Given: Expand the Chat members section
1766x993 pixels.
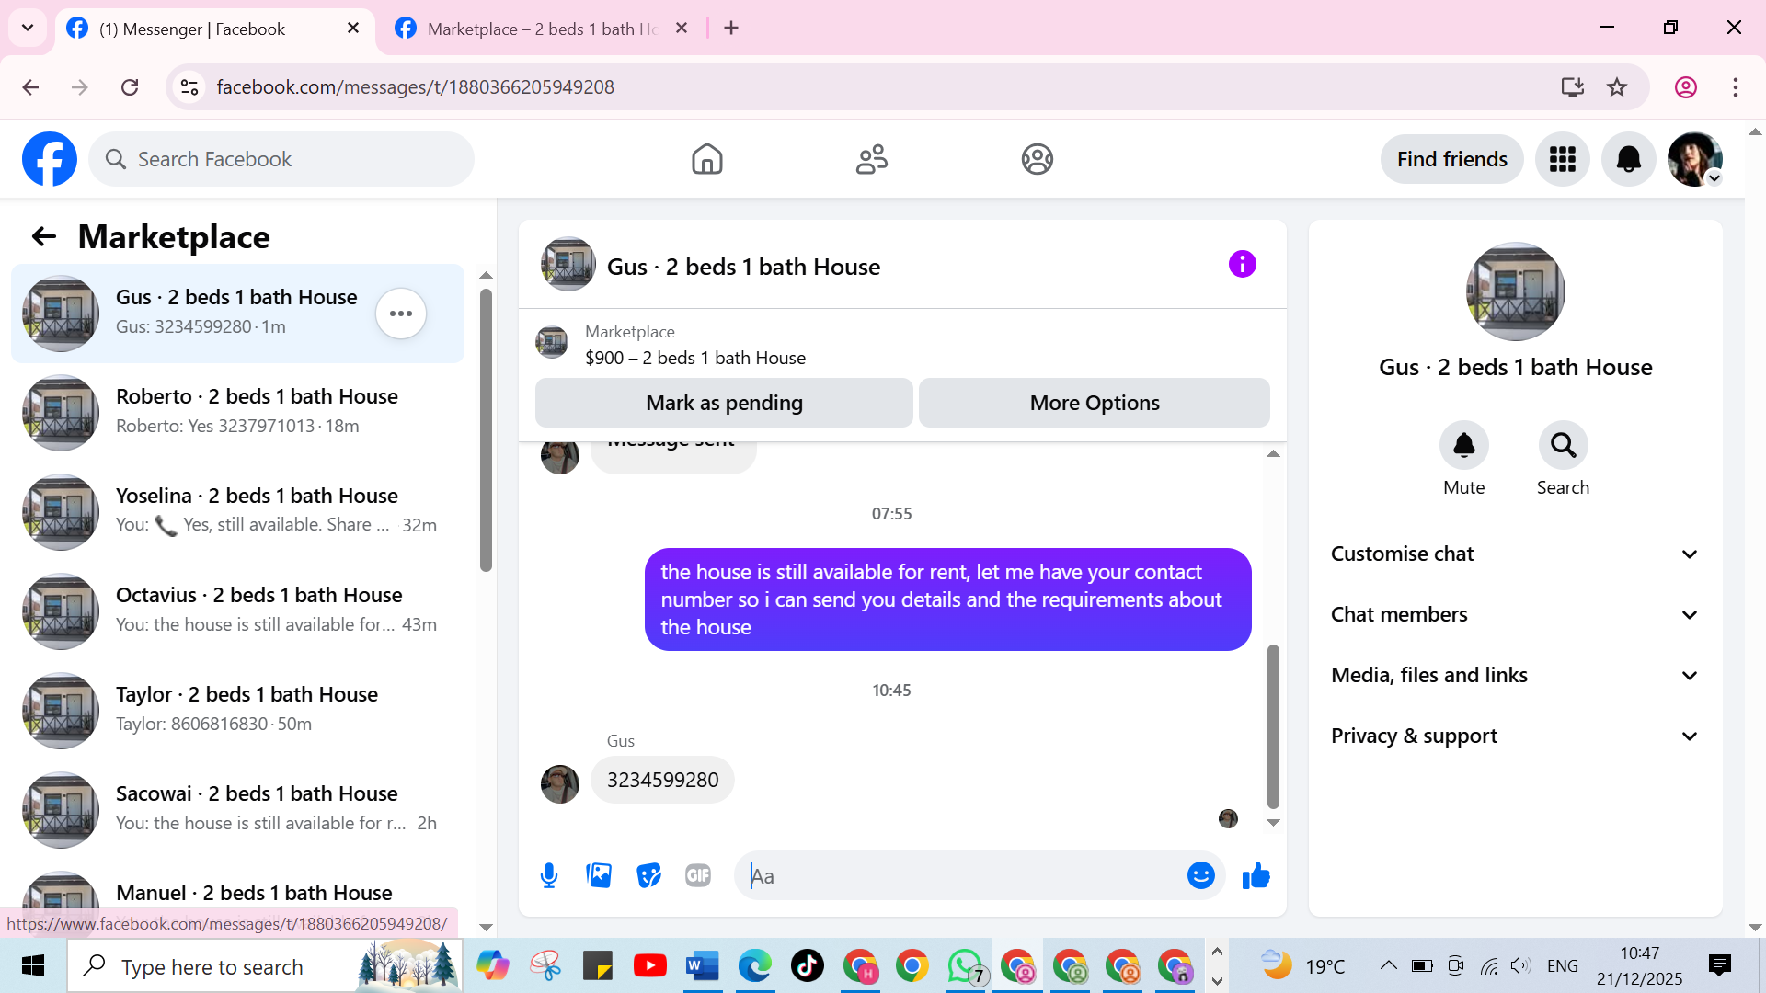Looking at the screenshot, I should coord(1515,614).
